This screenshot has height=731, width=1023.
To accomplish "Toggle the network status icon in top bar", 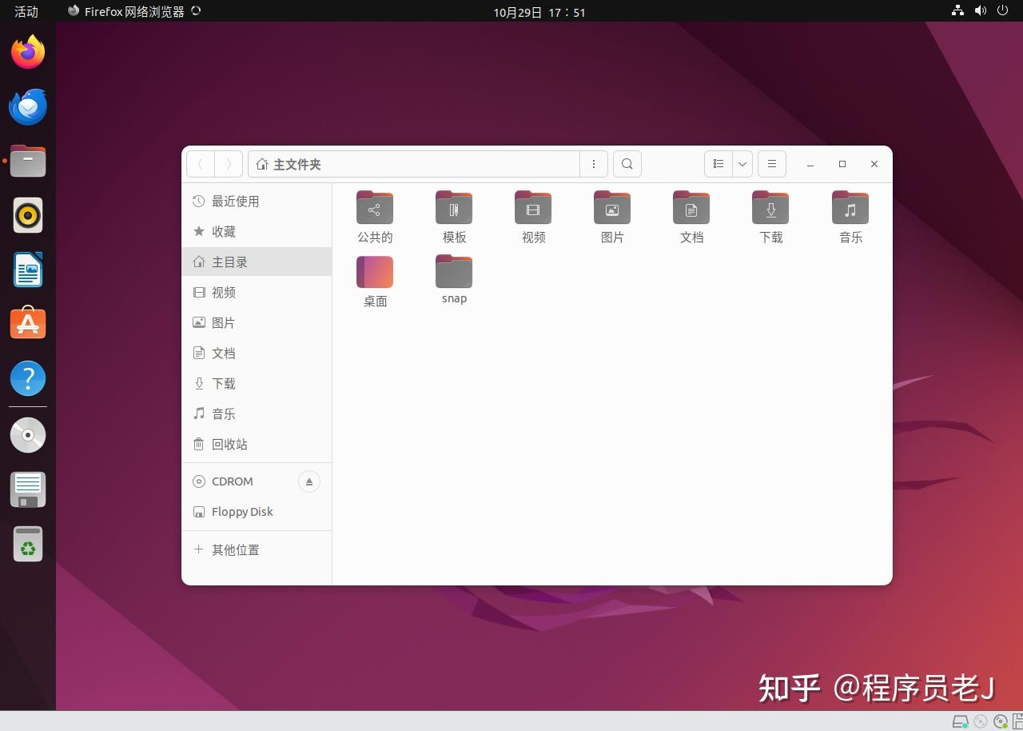I will [957, 11].
